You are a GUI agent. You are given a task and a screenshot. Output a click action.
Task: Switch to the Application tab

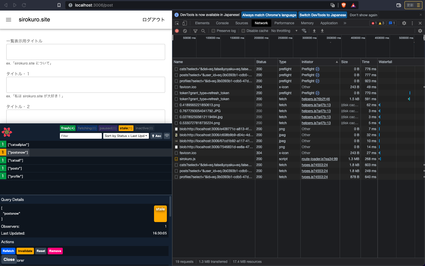coord(329,23)
